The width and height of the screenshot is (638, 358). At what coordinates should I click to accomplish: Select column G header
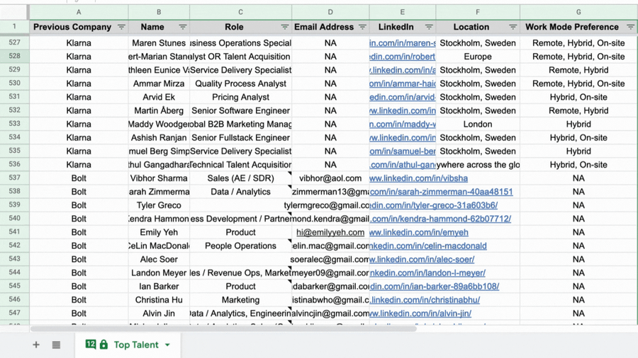tap(578, 12)
